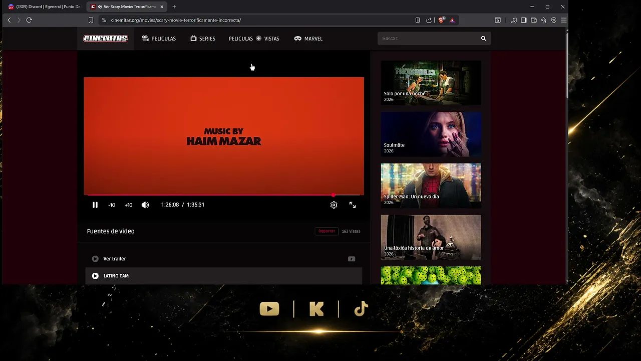Skip forward 10 seconds in the video

[x=129, y=205]
